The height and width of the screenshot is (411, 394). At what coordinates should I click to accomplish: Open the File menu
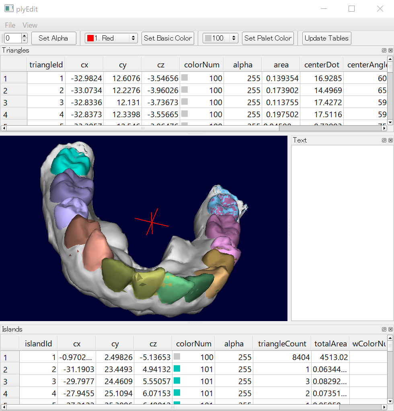coord(10,25)
